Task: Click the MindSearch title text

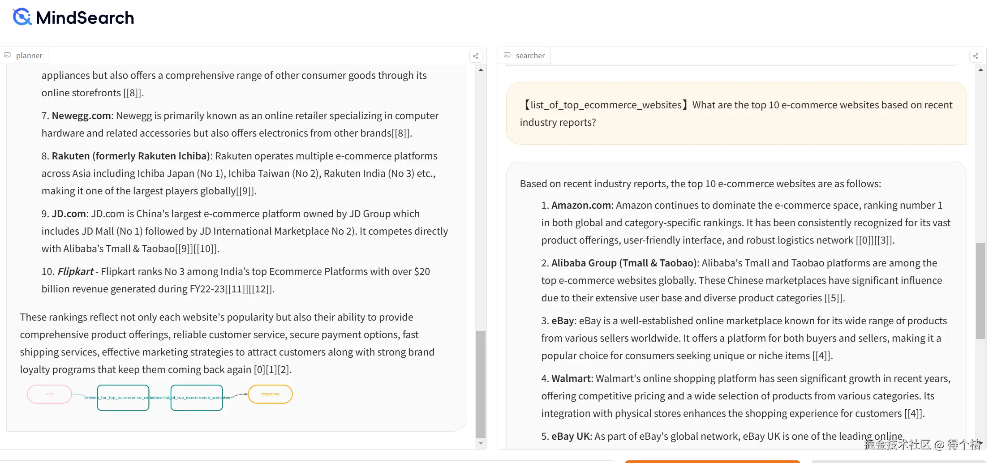Action: click(x=85, y=18)
